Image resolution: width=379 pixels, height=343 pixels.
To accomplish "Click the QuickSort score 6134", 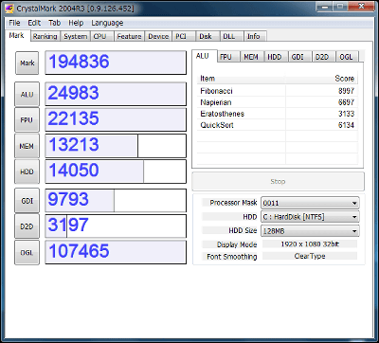I will click(x=346, y=125).
